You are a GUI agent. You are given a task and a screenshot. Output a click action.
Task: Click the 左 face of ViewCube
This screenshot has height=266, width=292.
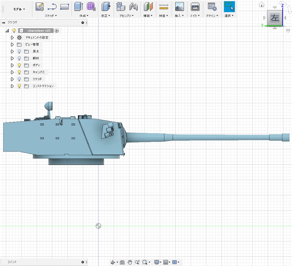pos(274,18)
